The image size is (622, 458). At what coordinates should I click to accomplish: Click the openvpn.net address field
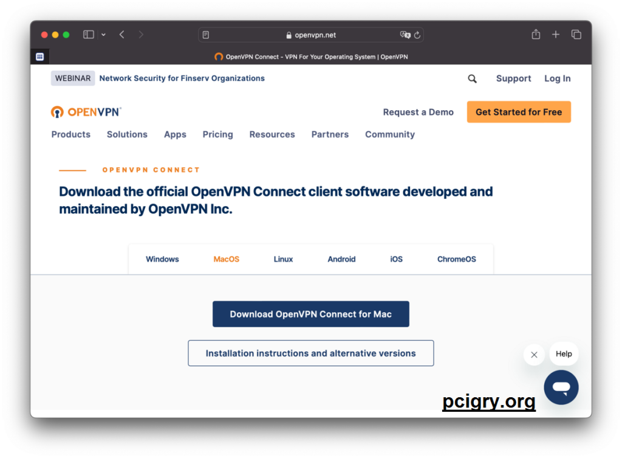(x=310, y=35)
